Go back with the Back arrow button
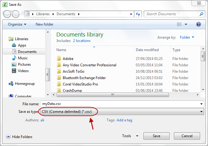Image resolution: width=208 pixels, height=146 pixels. pos(7,14)
